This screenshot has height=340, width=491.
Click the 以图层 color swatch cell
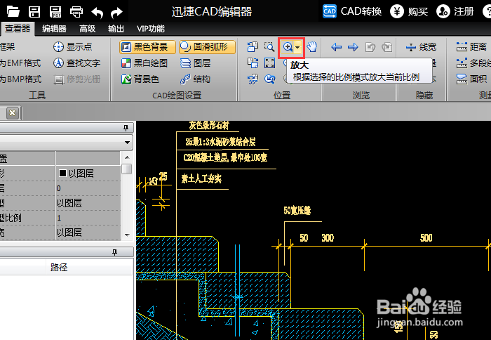point(88,174)
